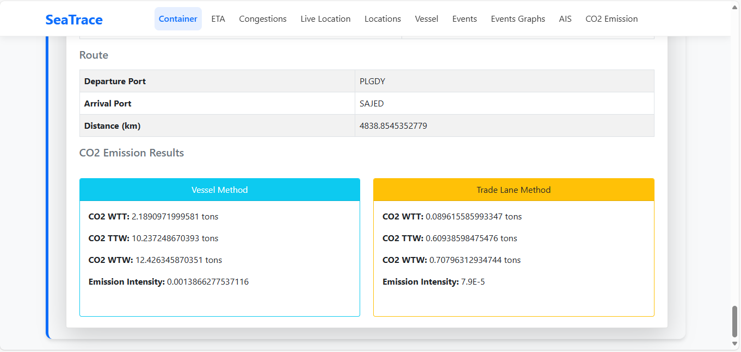Open the SeaTrace home logo link
Image resolution: width=741 pixels, height=352 pixels.
coord(74,20)
